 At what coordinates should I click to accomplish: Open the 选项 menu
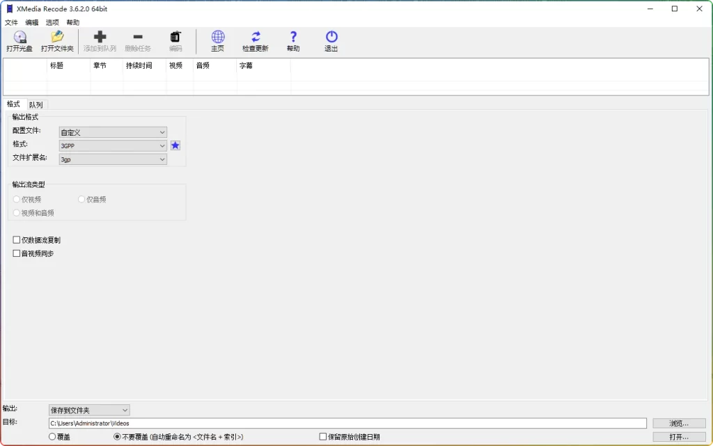pos(52,22)
